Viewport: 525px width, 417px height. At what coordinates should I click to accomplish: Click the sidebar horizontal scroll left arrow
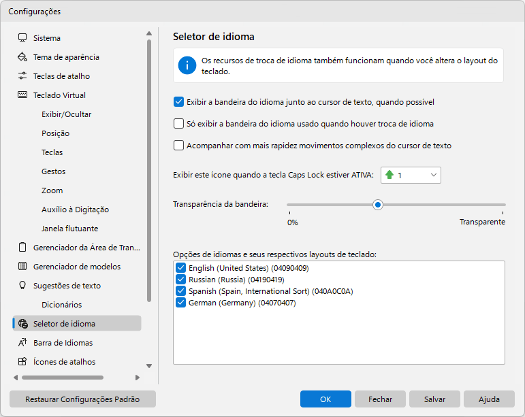pos(16,378)
